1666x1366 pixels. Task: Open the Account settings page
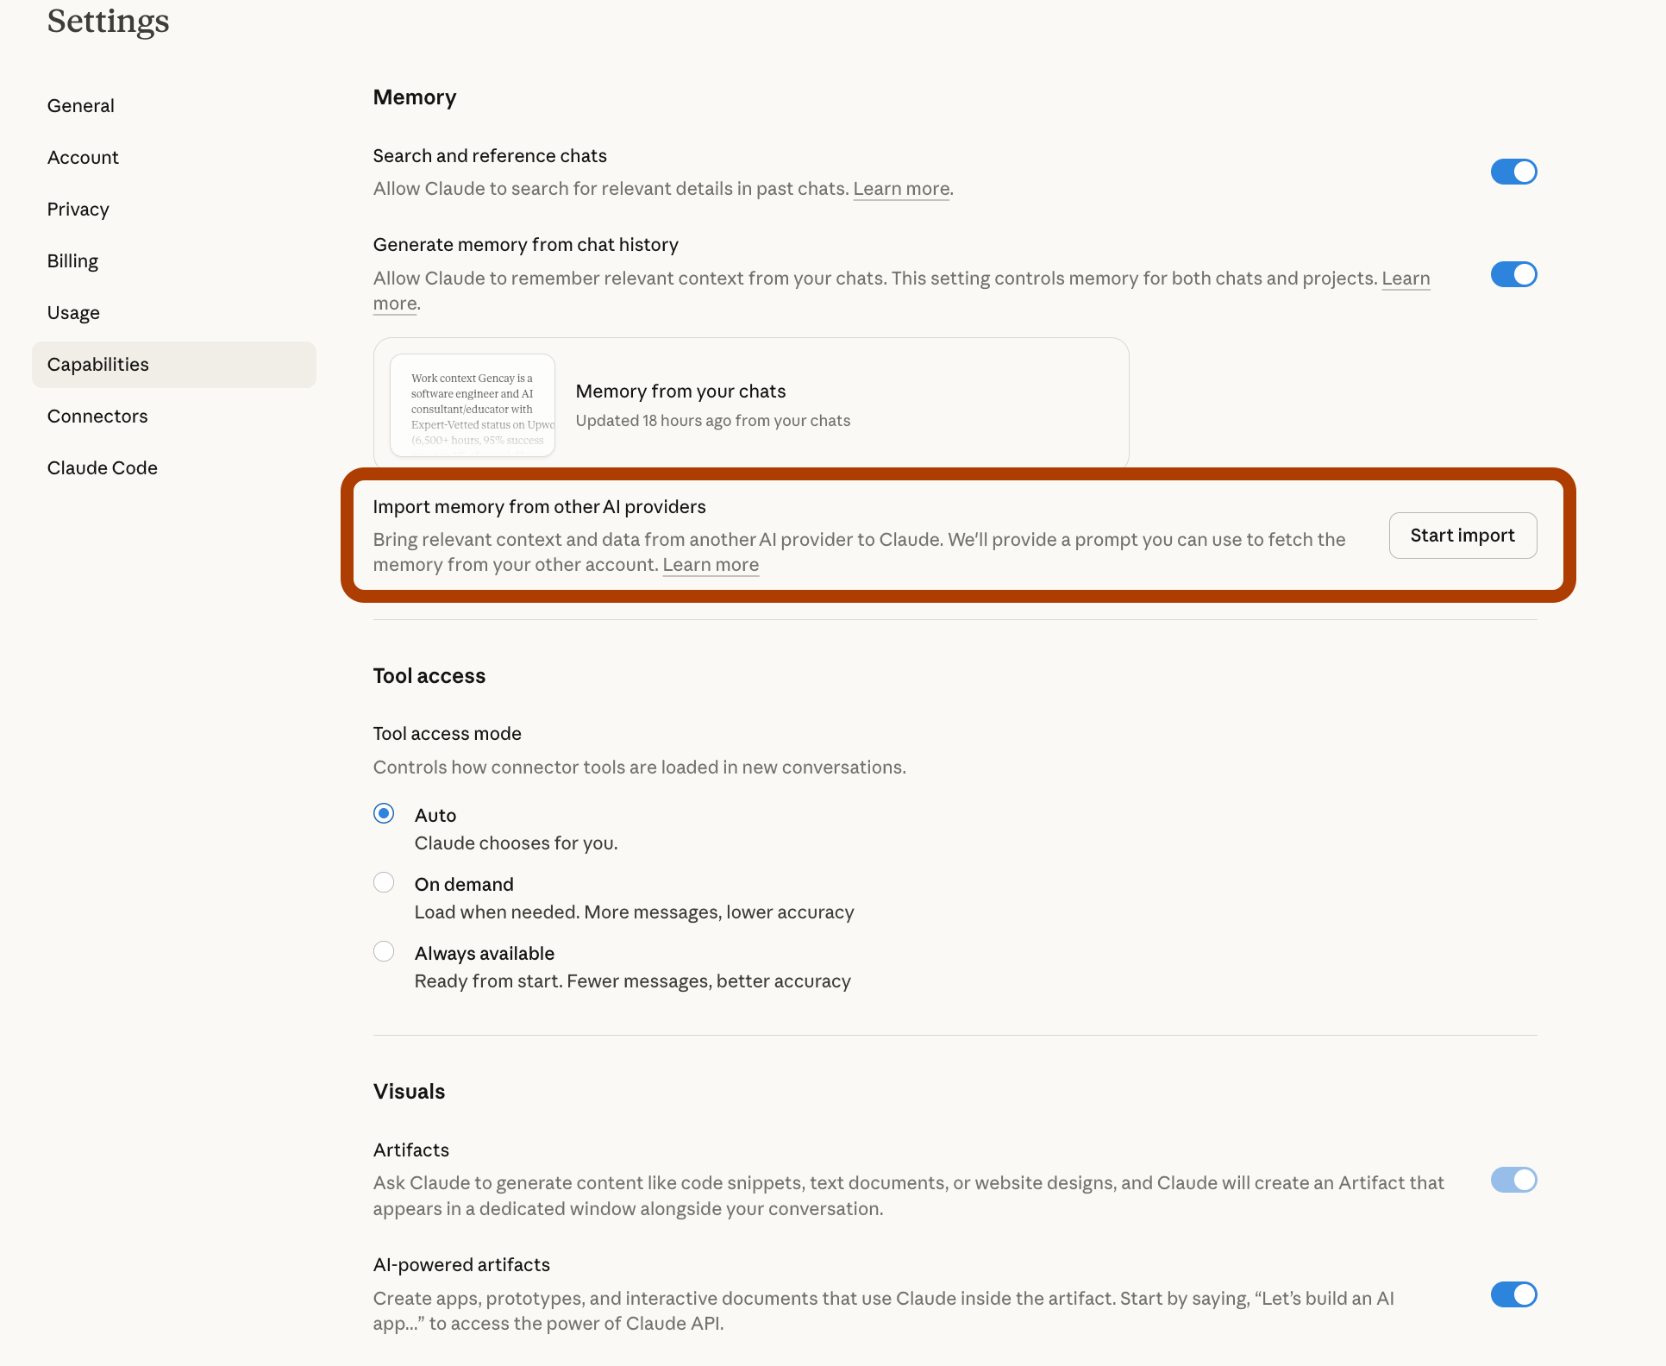83,158
